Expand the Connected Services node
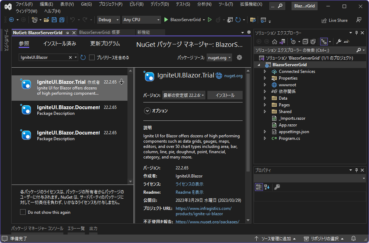 (265, 71)
